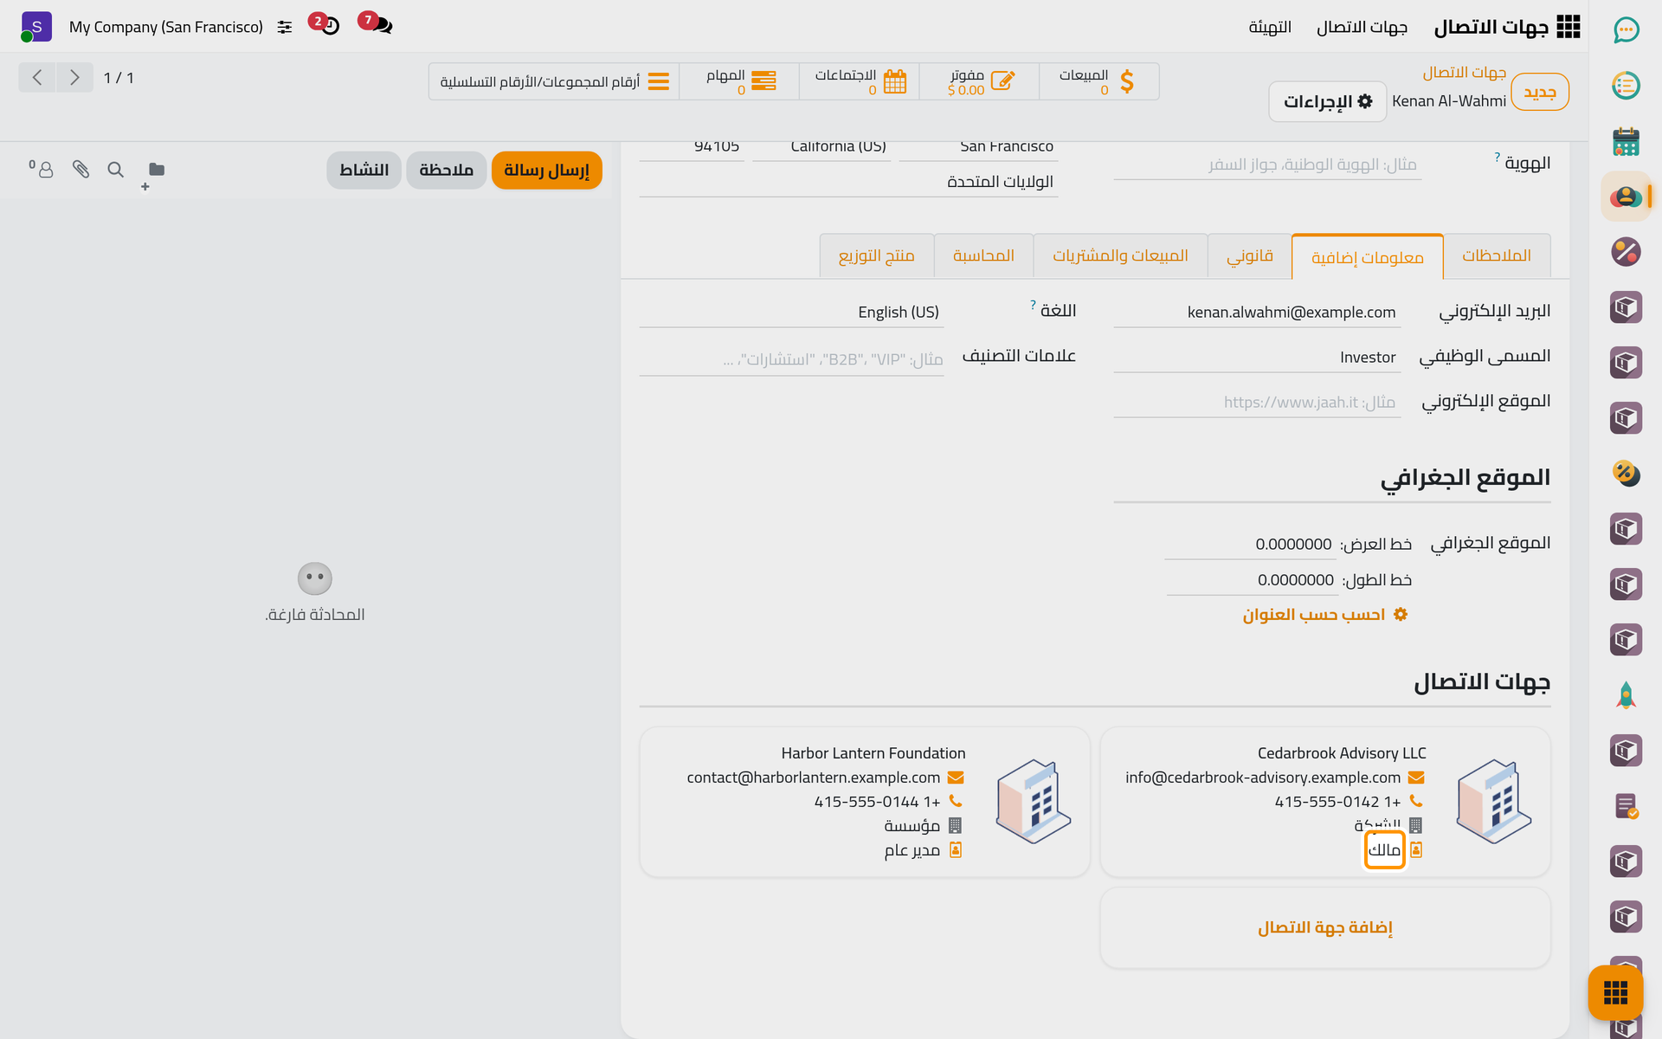The height and width of the screenshot is (1039, 1662).
Task: Click the ملاحظة log note button
Action: pyautogui.click(x=446, y=170)
